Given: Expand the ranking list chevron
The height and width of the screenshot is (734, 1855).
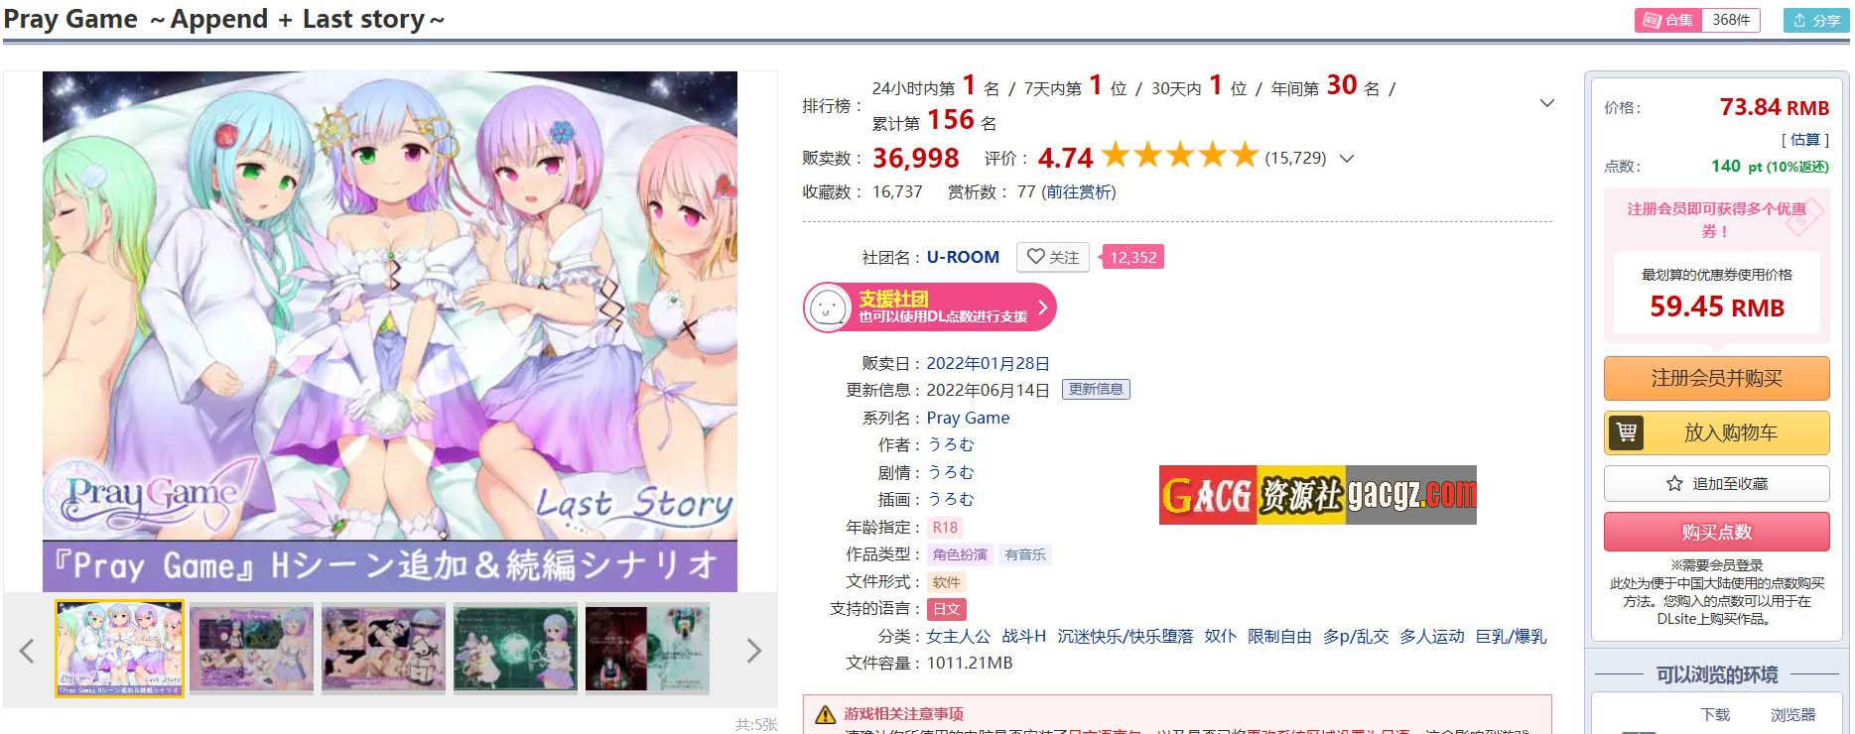Looking at the screenshot, I should (1546, 103).
